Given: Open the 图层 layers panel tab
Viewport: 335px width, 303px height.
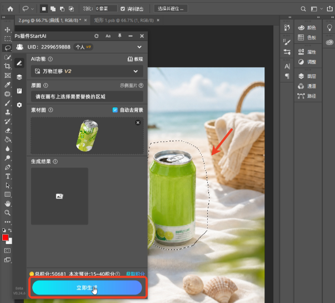Looking at the screenshot, I should [x=308, y=76].
